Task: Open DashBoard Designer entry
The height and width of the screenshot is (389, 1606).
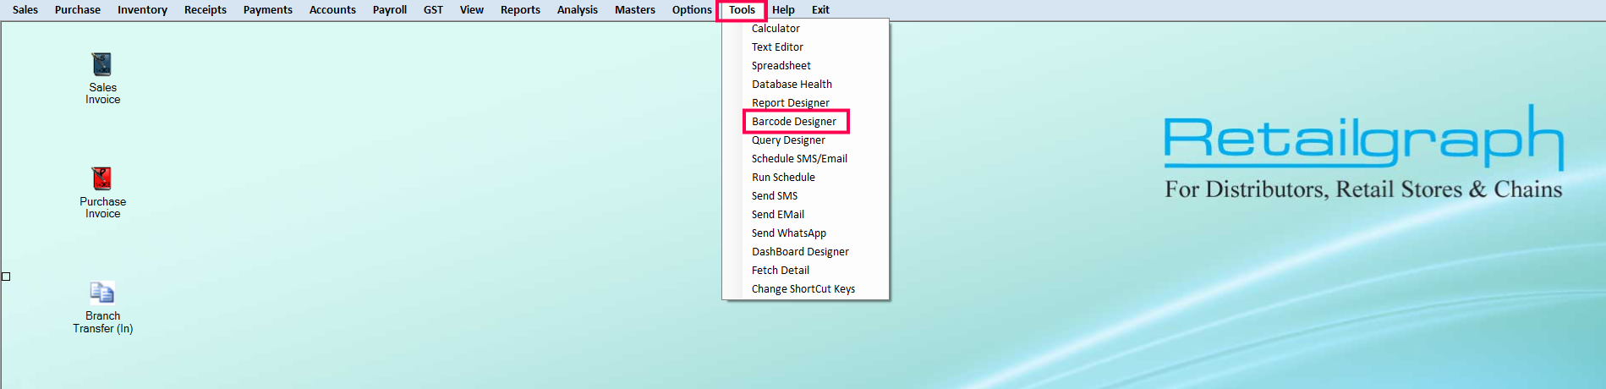Action: (x=800, y=252)
